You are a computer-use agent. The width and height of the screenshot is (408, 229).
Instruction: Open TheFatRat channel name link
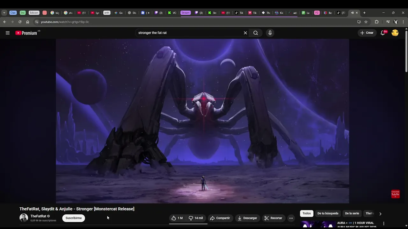[x=38, y=216]
